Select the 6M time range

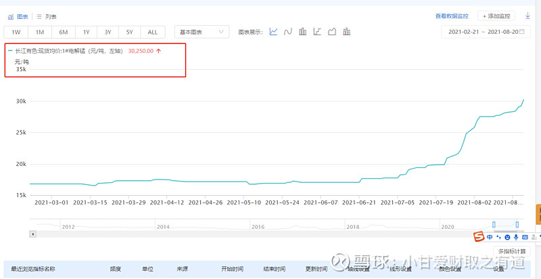64,32
